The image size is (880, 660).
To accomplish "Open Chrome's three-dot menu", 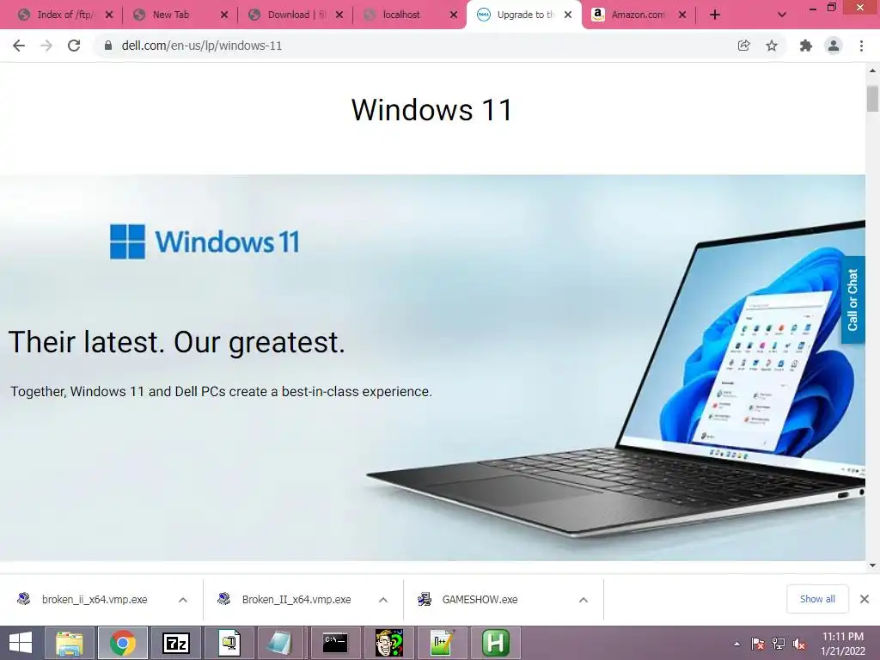I will click(x=861, y=46).
